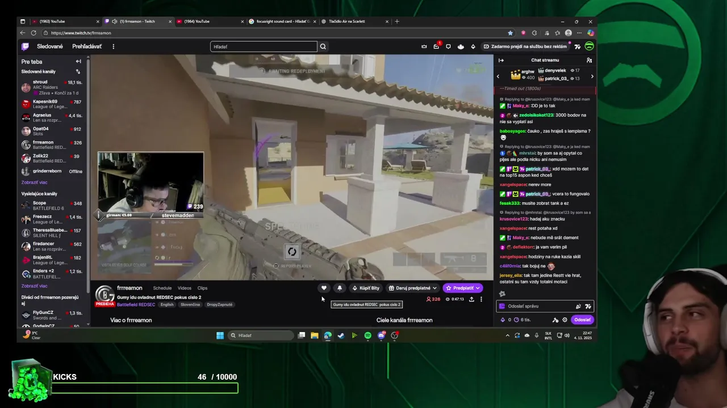
Task: Collapse the stream chat panel
Action: 501,60
